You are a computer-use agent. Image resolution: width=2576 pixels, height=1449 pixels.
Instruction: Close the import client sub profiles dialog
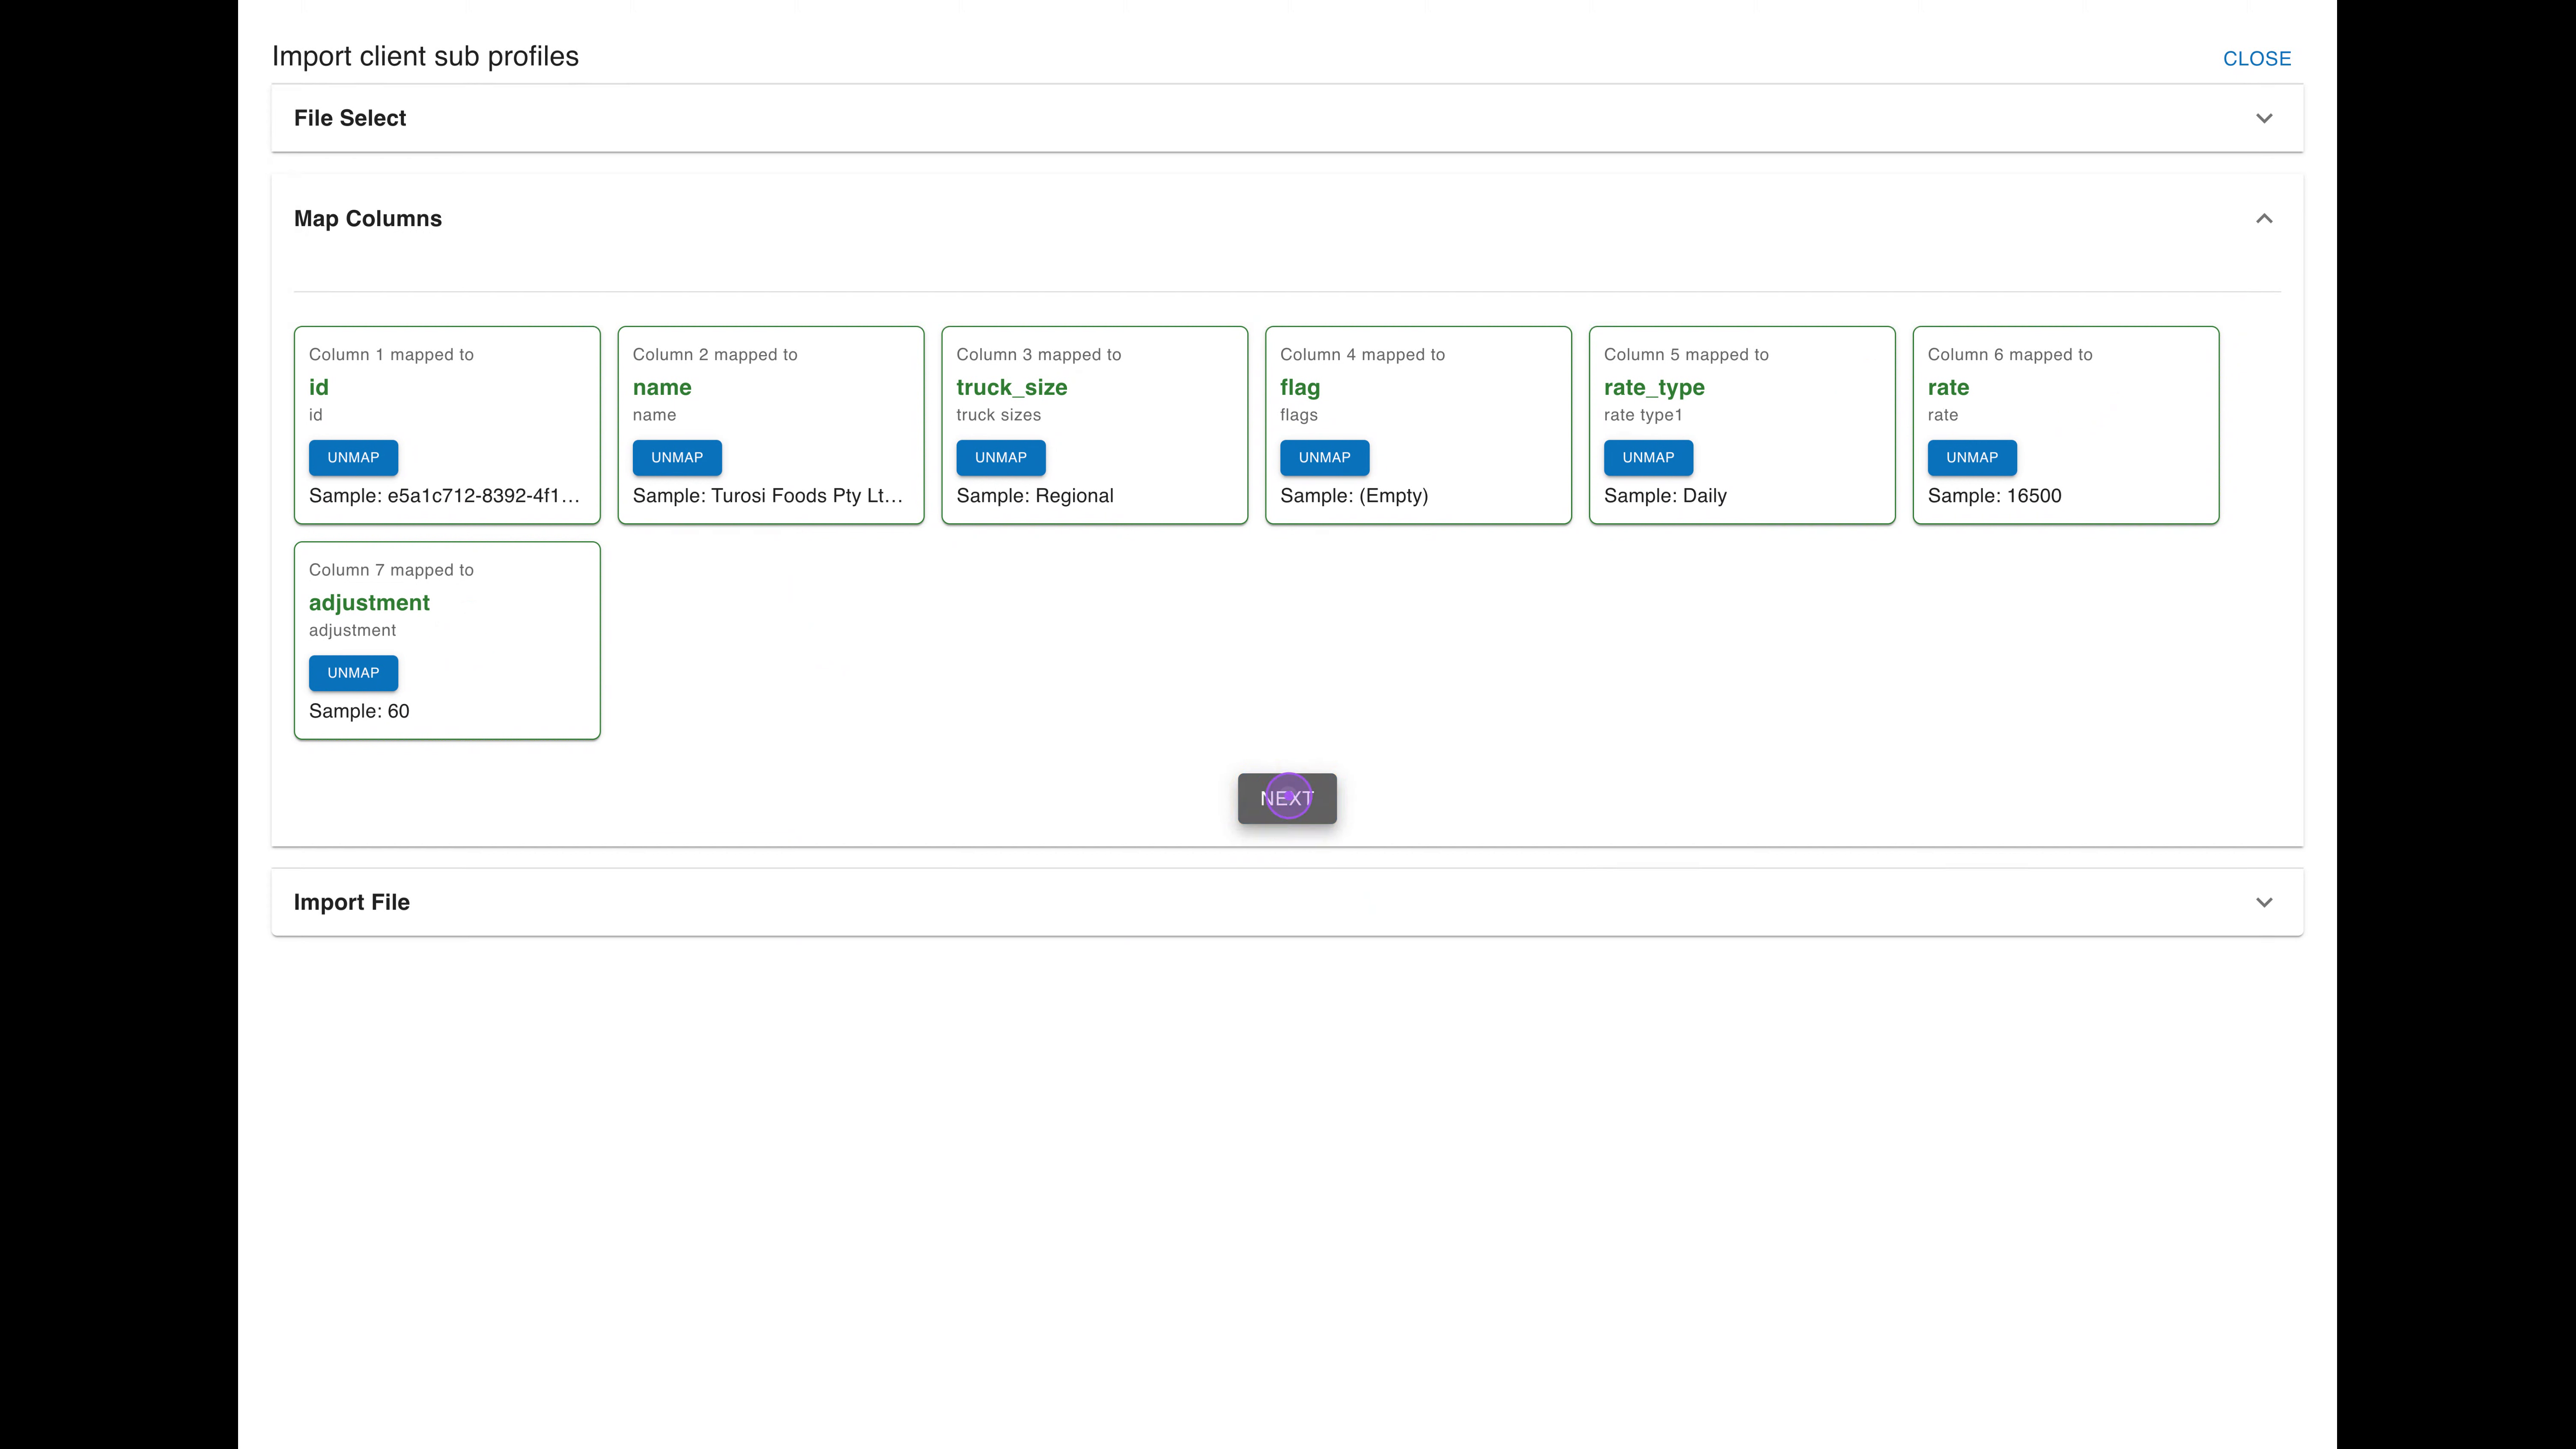pos(2256,59)
